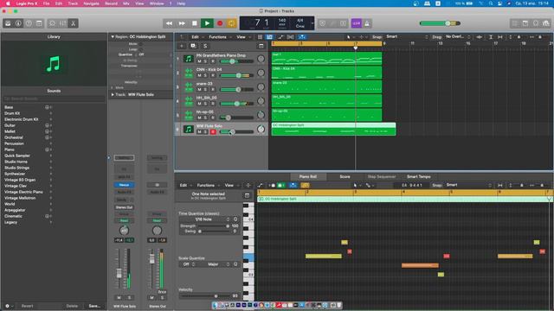Select the OC Hobbington Split region in tracks area
Image resolution: width=554 pixels, height=311 pixels.
333,129
